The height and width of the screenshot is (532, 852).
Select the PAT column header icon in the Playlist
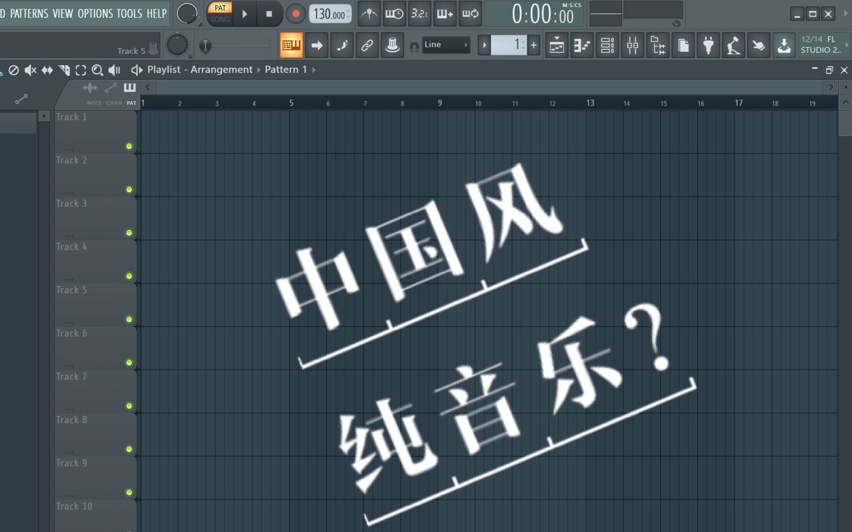(x=130, y=87)
